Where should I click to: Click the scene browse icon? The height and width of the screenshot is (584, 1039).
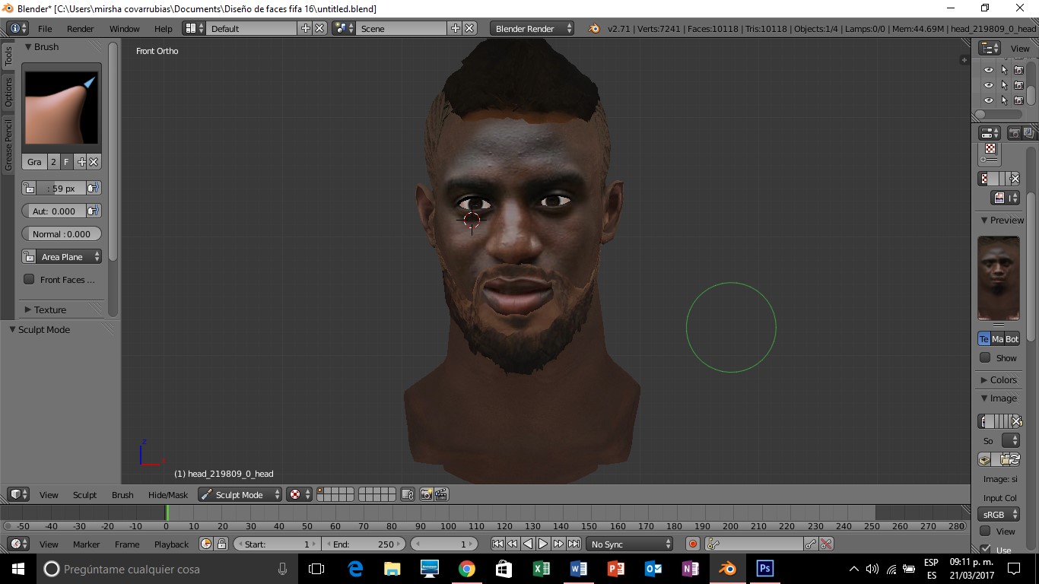coord(344,28)
